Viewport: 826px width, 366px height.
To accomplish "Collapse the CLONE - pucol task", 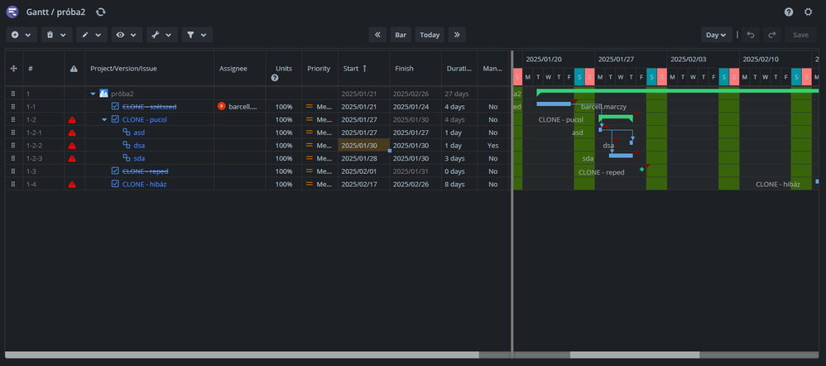I will coord(104,120).
